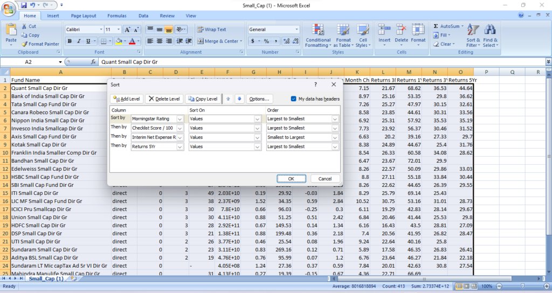Image resolution: width=552 pixels, height=293 pixels.
Task: Apply red font color
Action: coord(132,41)
